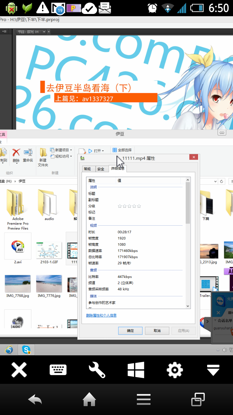Select the 171907kbps total bitrate value
This screenshot has height=415, width=233.
pyautogui.click(x=128, y=257)
